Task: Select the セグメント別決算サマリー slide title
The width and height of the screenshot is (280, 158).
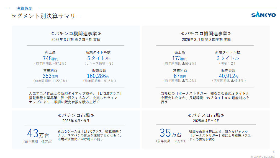Action: tap(46, 16)
